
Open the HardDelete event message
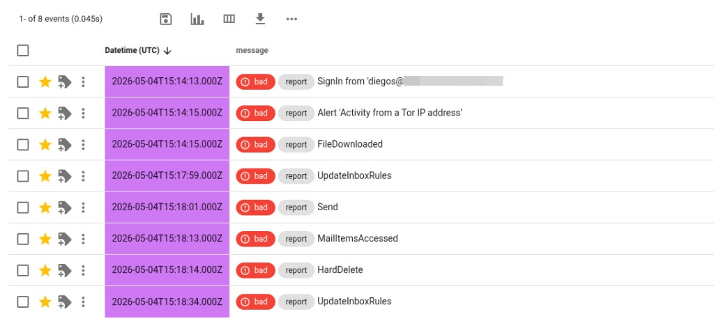[x=340, y=270]
